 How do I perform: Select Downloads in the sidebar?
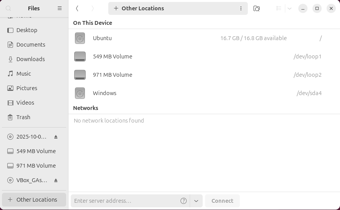pos(31,59)
